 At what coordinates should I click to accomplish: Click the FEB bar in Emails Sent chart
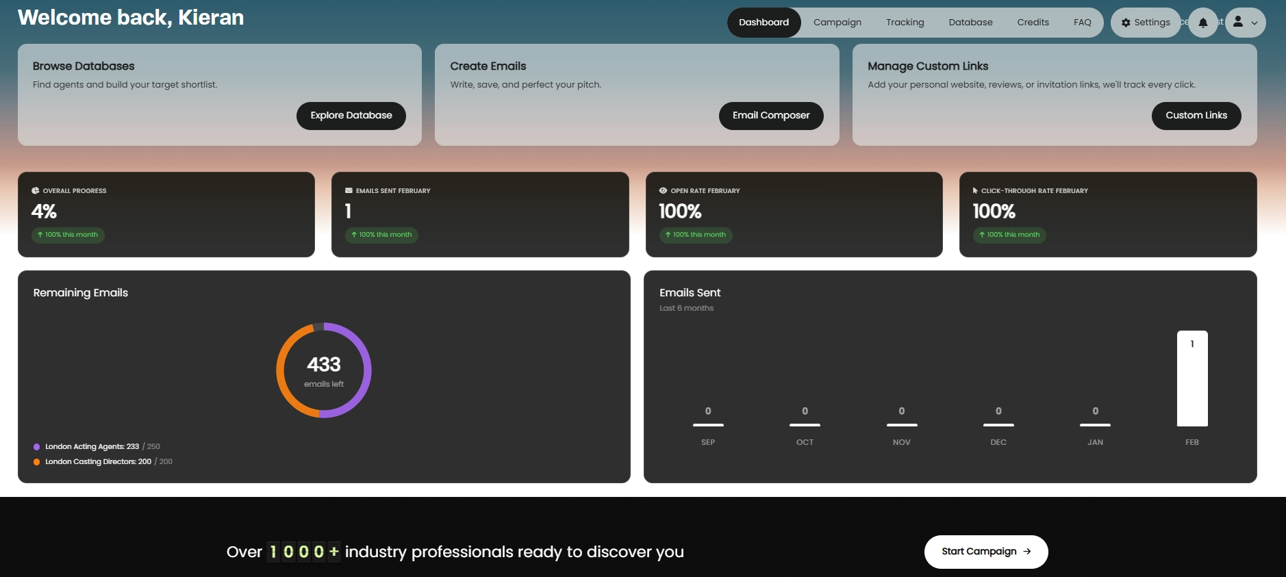pos(1192,379)
